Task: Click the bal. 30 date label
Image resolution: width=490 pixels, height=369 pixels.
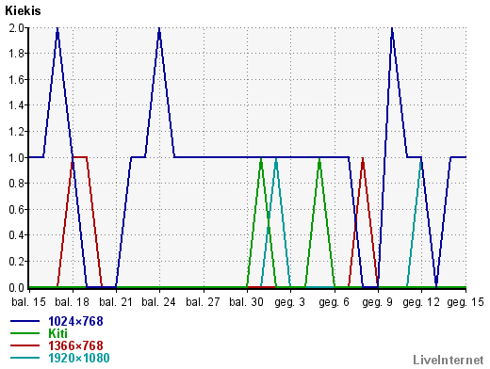Action: [246, 302]
